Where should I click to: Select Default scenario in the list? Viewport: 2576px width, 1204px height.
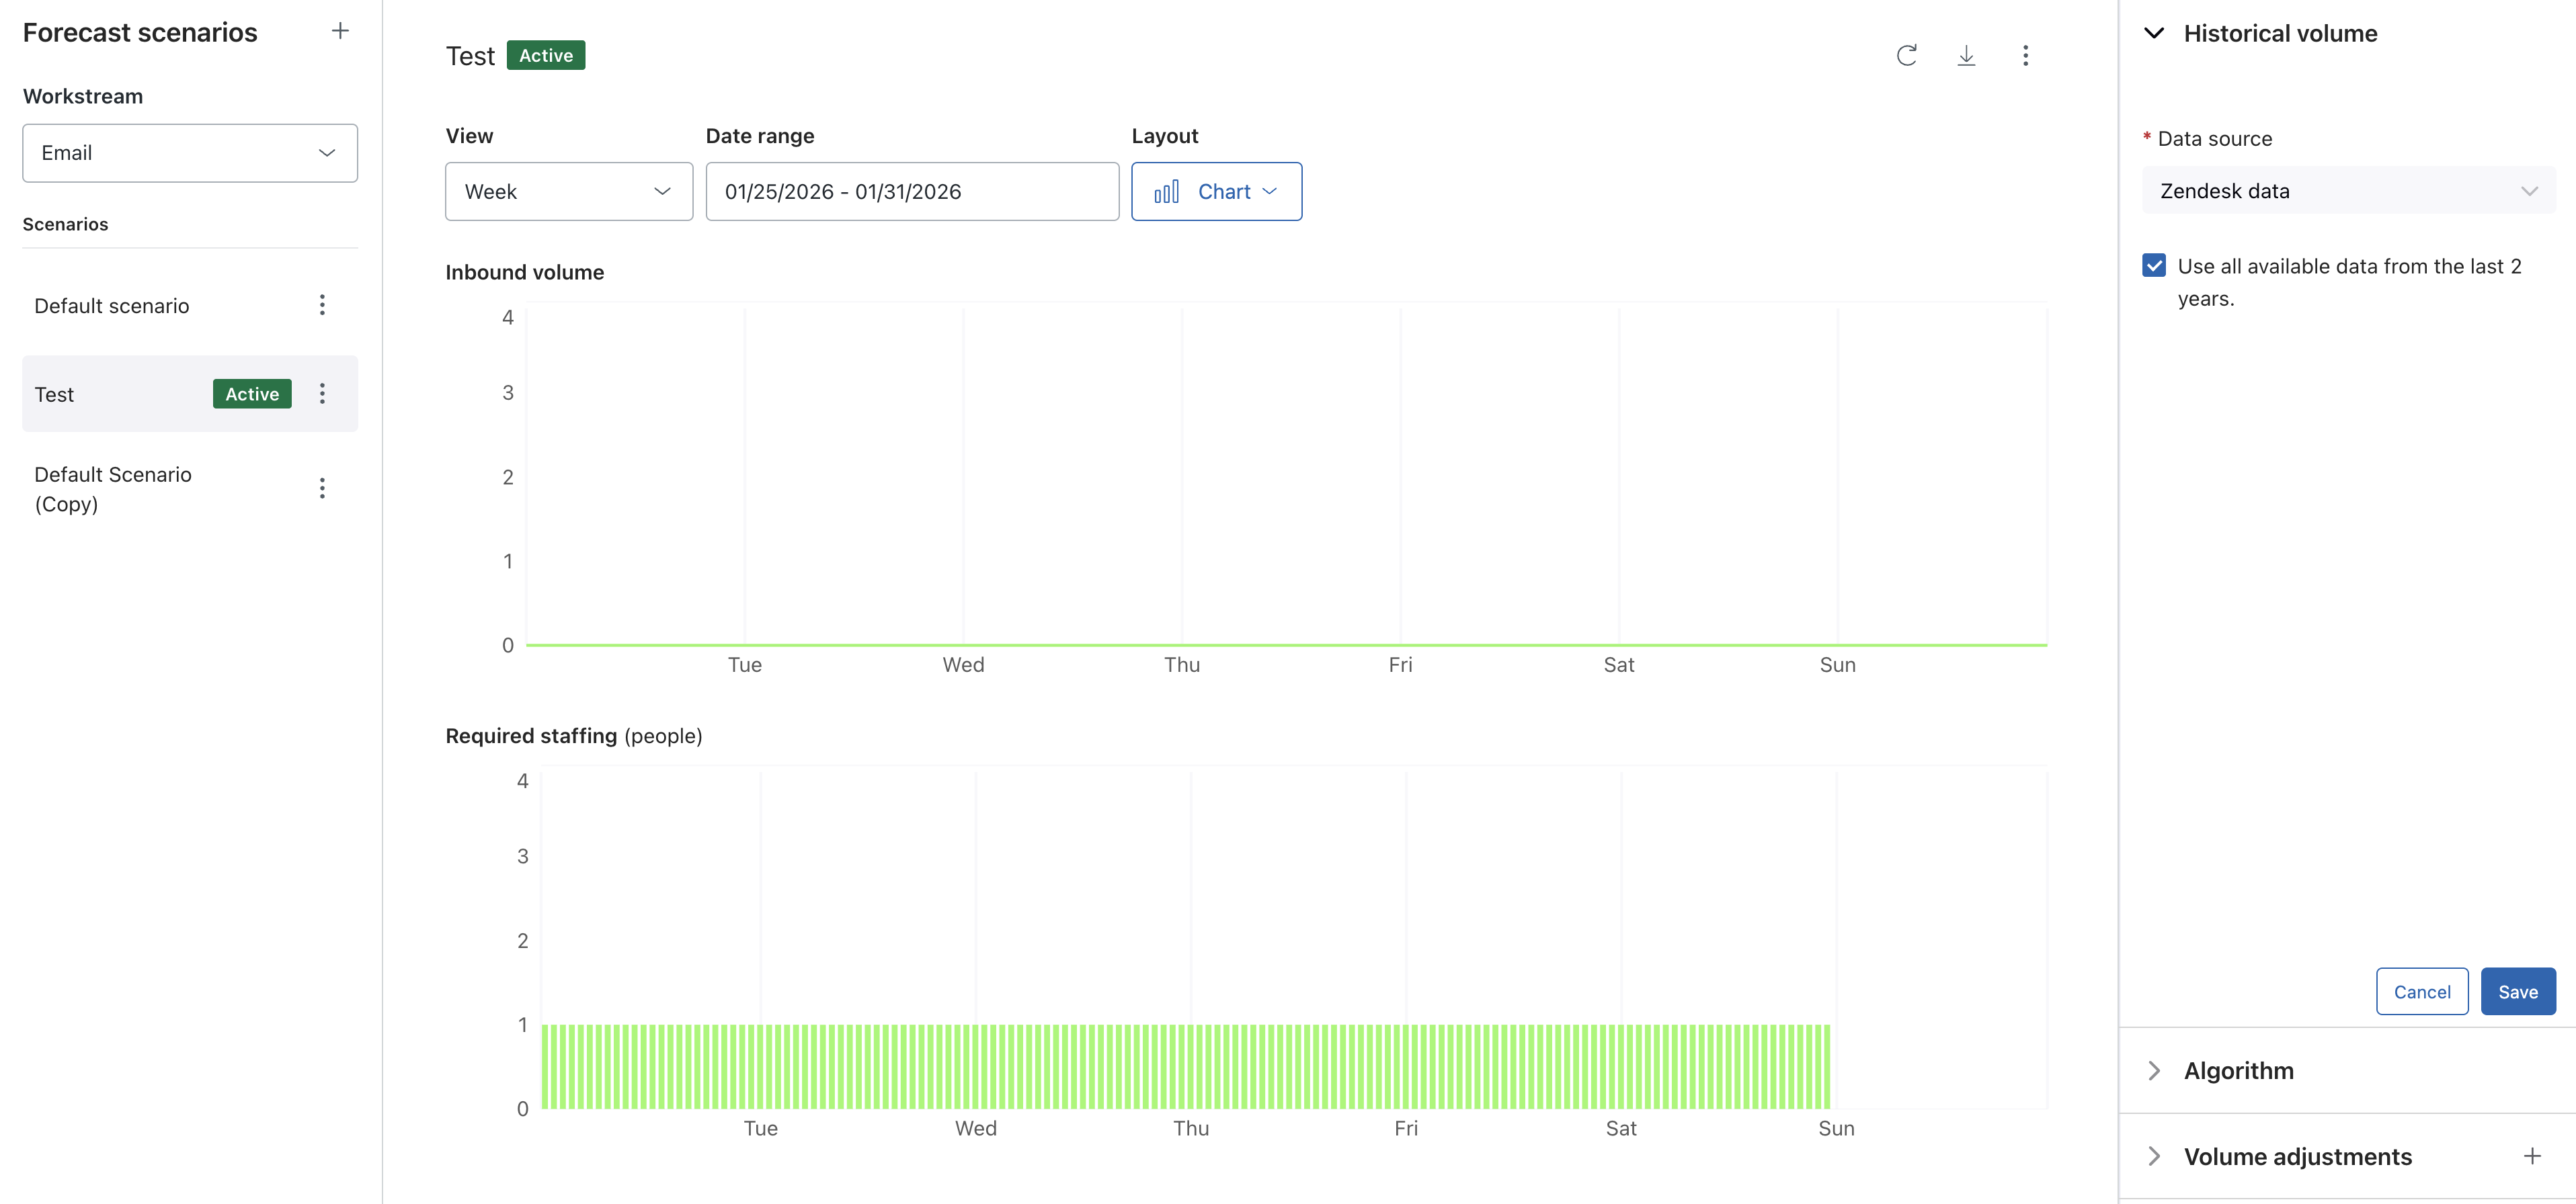click(x=112, y=306)
